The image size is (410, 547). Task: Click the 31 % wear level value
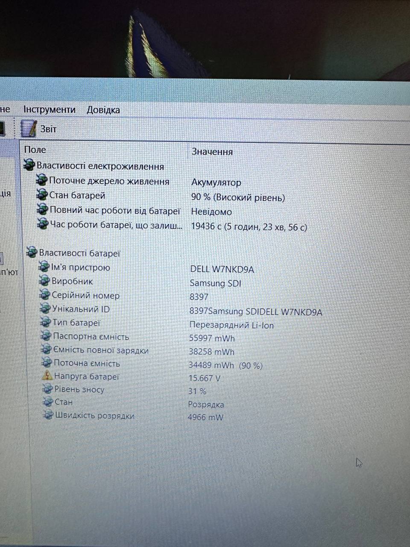tap(197, 391)
